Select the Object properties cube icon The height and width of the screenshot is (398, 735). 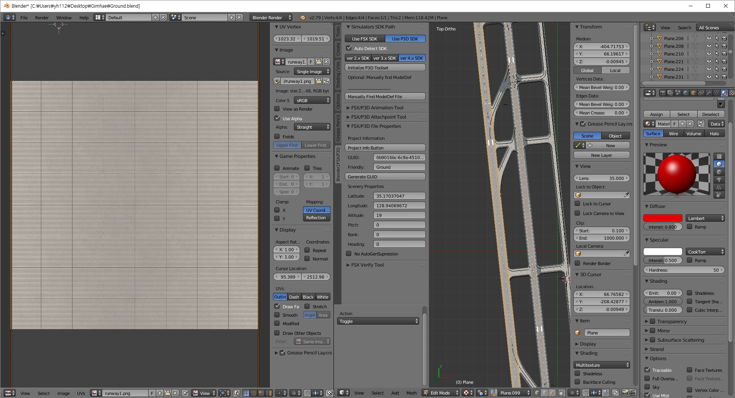pyautogui.click(x=693, y=94)
